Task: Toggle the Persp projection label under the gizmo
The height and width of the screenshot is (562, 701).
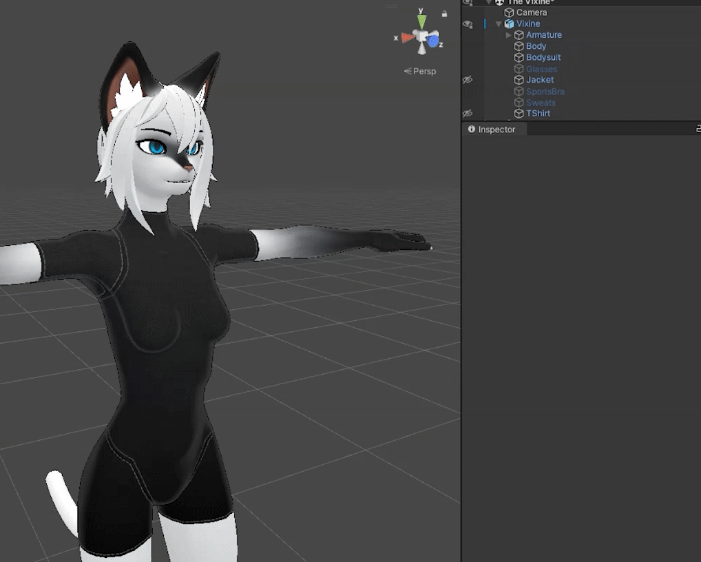Action: pyautogui.click(x=420, y=71)
